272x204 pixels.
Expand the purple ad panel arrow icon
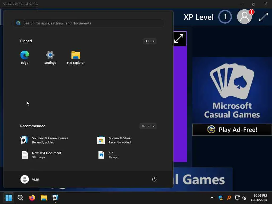[x=179, y=39]
